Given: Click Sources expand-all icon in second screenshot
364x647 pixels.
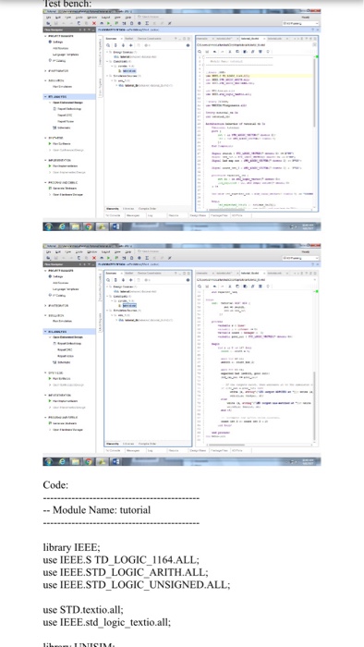Looking at the screenshot, I should (123, 280).
